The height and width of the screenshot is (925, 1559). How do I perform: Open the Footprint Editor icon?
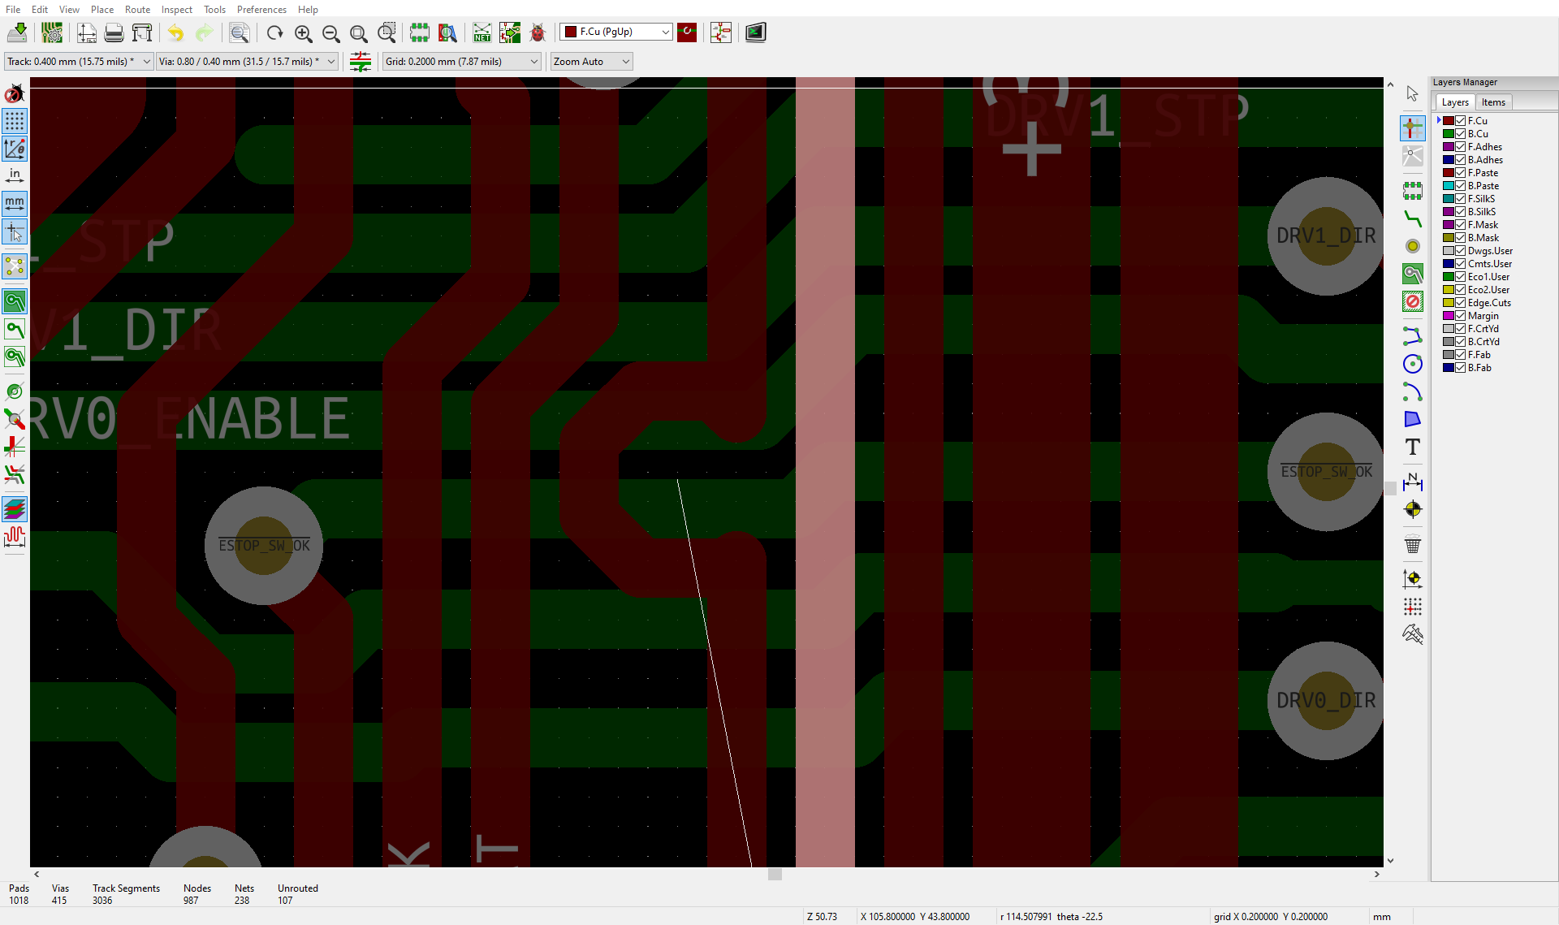pyautogui.click(x=419, y=32)
